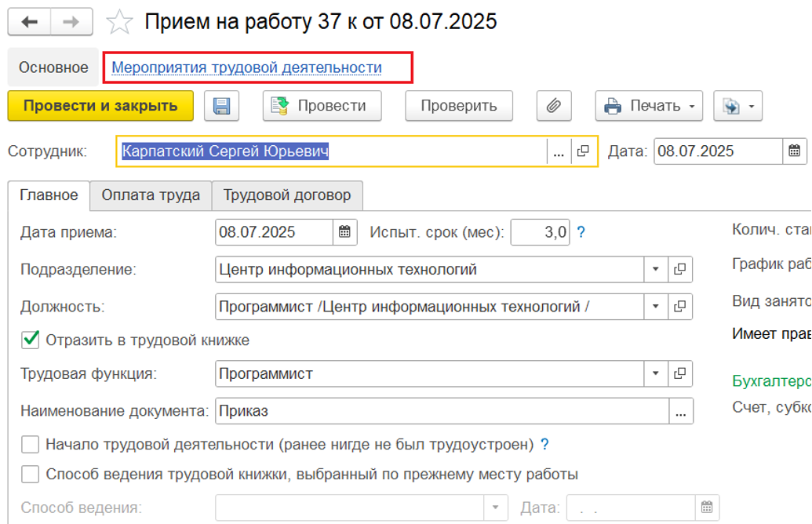This screenshot has height=524, width=812.
Task: Open attached files with the paperclip icon
Action: coord(554,106)
